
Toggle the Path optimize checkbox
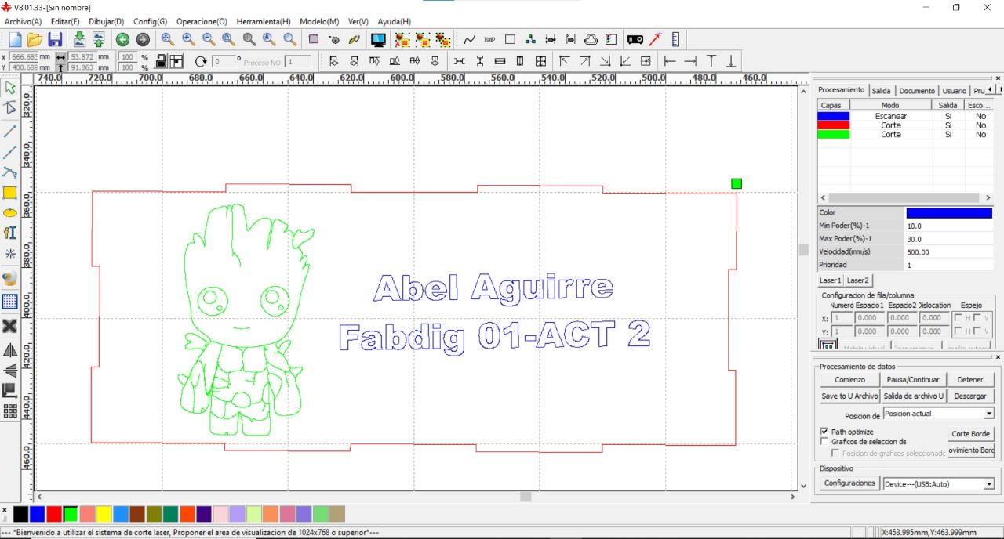tap(824, 432)
